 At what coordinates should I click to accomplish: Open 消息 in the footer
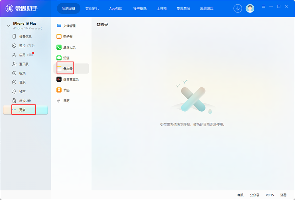point(284,195)
